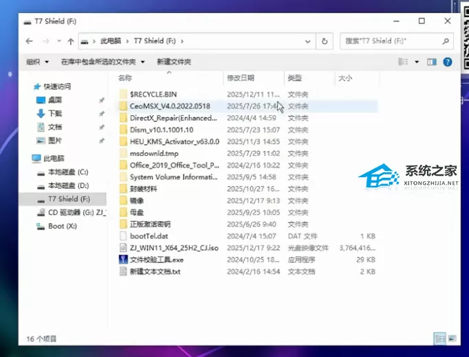Screen dimensions: 469x357
Task: Sort by 大小 column header
Action: click(345, 78)
